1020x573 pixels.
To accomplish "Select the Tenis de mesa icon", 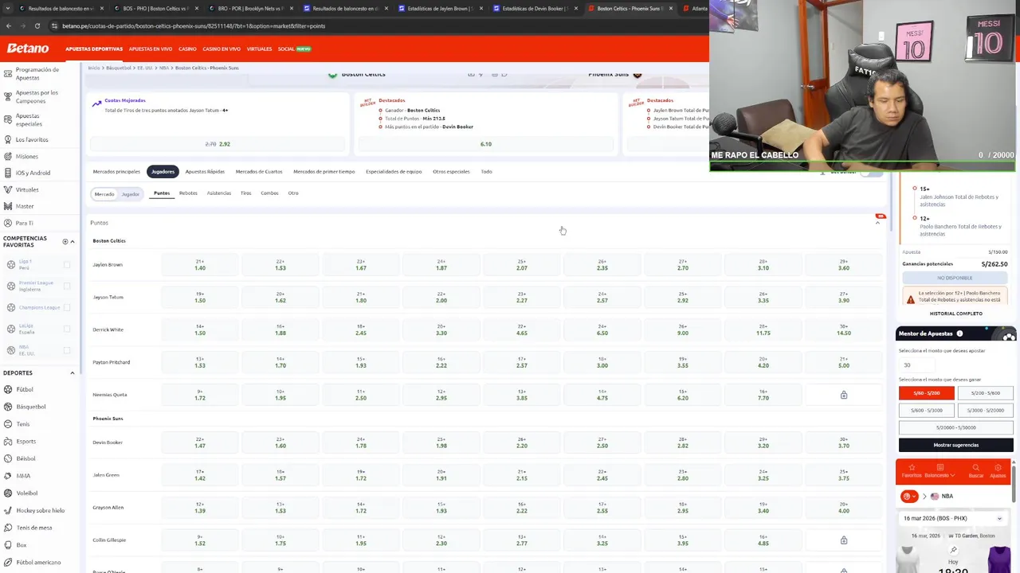I will coord(7,528).
